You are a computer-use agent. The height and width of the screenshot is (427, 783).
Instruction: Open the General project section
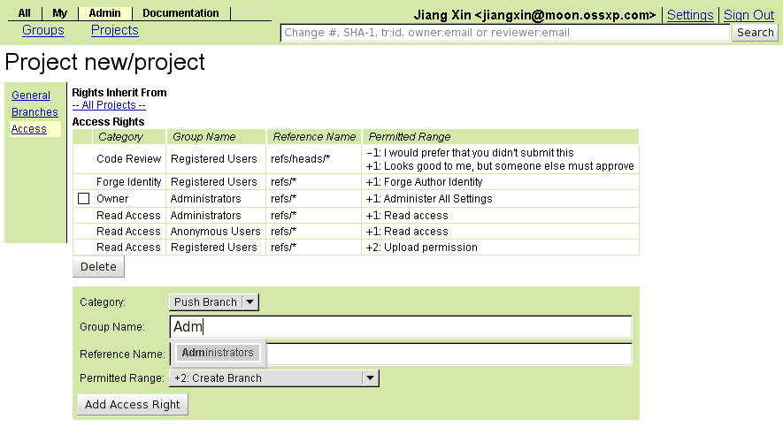coord(31,95)
